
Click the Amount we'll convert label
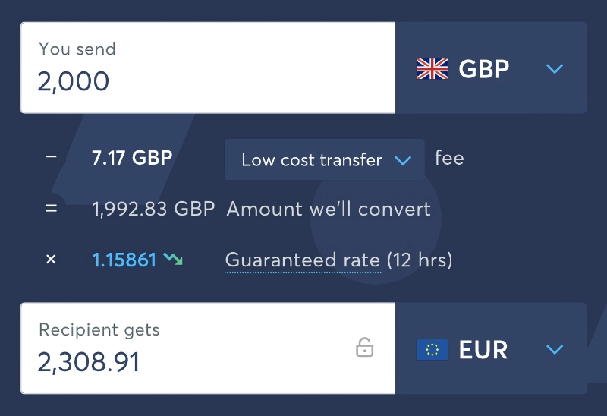pyautogui.click(x=329, y=209)
